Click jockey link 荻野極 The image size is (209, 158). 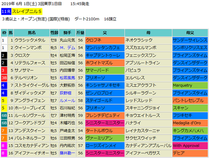tap(65, 93)
